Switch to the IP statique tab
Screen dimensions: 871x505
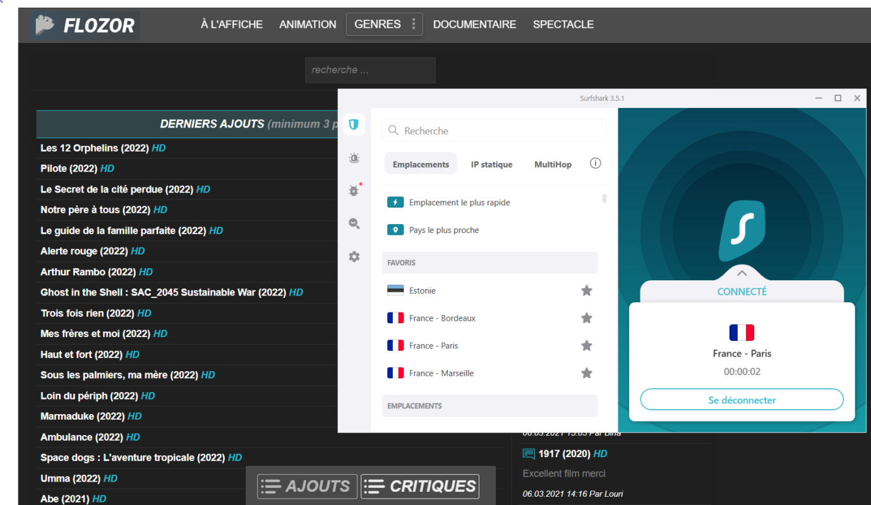(x=491, y=164)
